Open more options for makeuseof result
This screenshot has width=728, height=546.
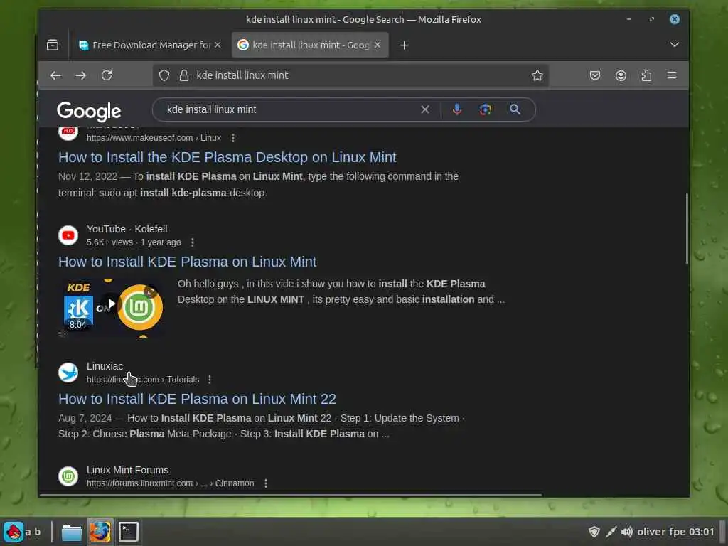tap(233, 138)
